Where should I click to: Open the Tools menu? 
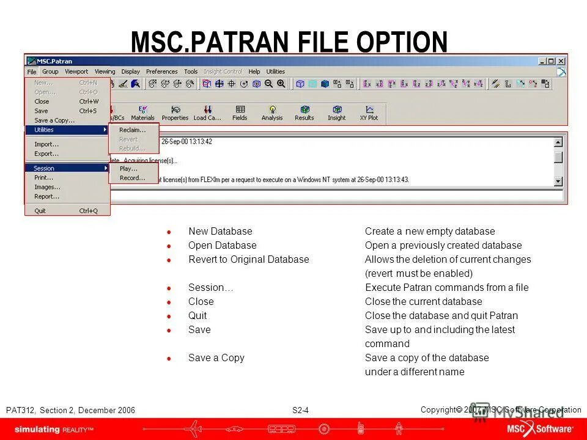191,71
